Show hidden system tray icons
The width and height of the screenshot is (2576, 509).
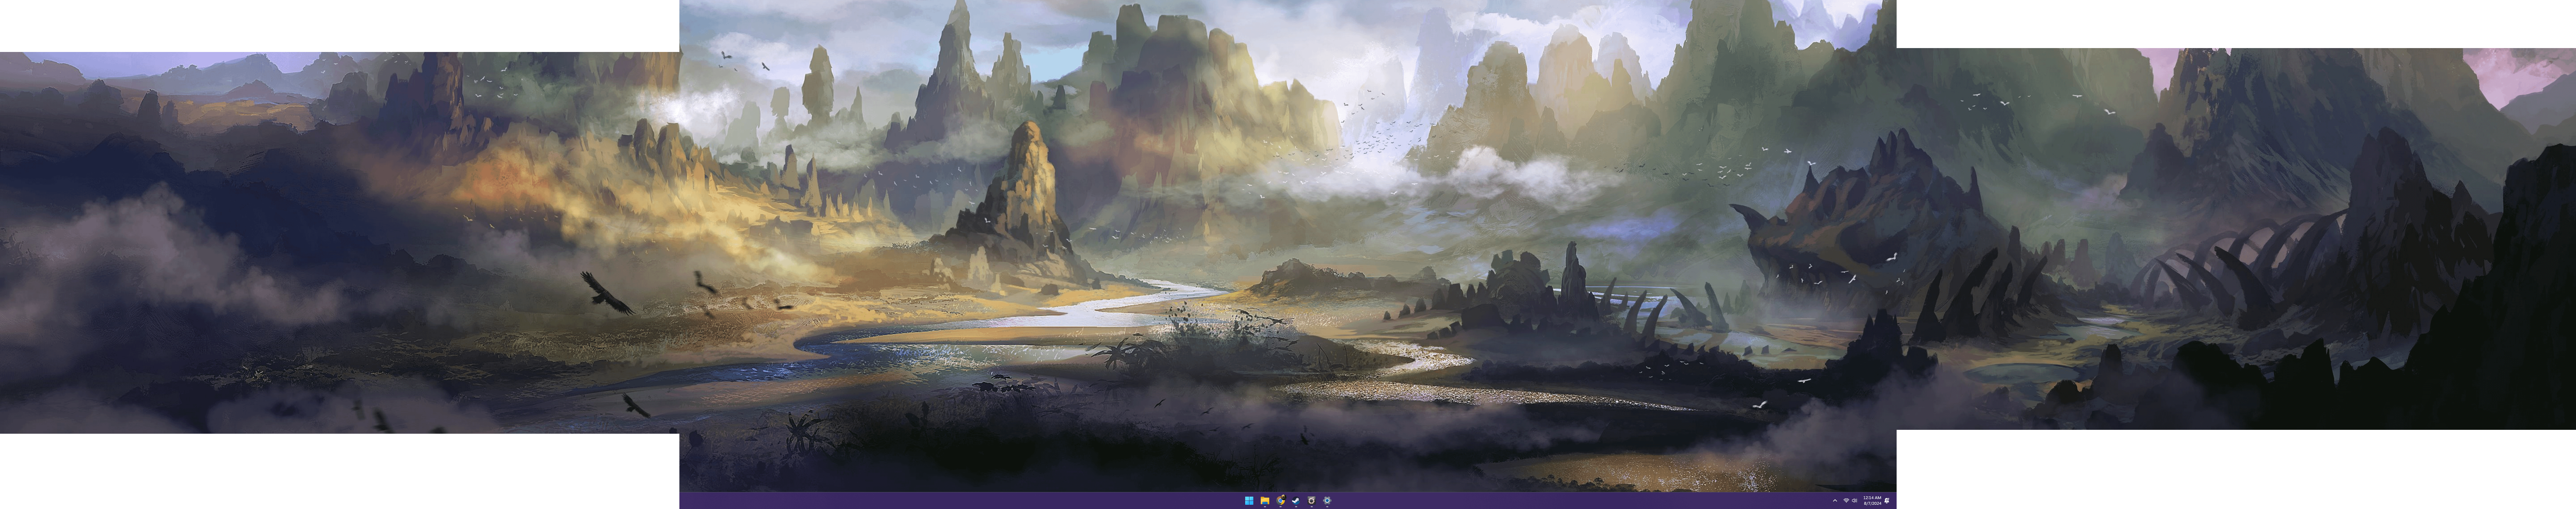coord(1835,501)
